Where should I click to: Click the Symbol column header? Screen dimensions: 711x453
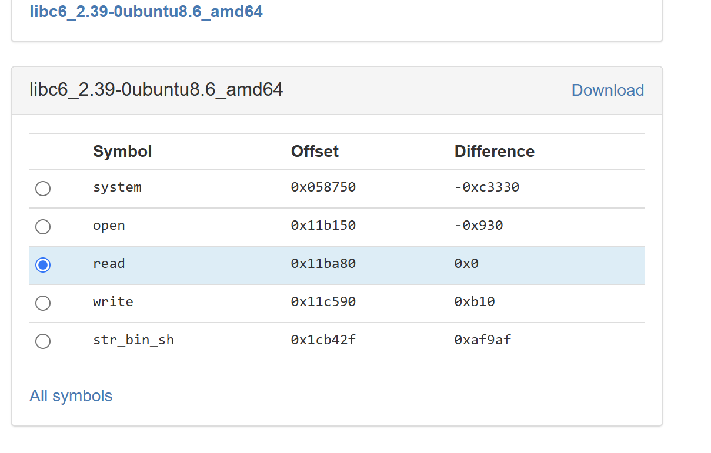coord(122,152)
